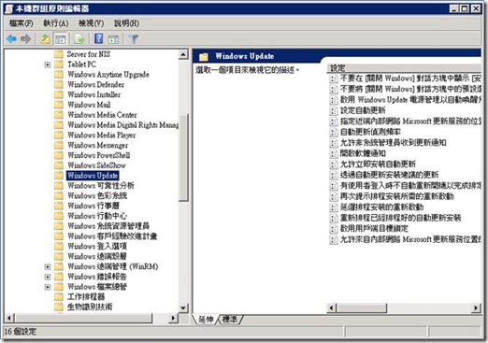The width and height of the screenshot is (488, 343).
Task: Click the settings list scroll right arrow
Action: click(476, 307)
